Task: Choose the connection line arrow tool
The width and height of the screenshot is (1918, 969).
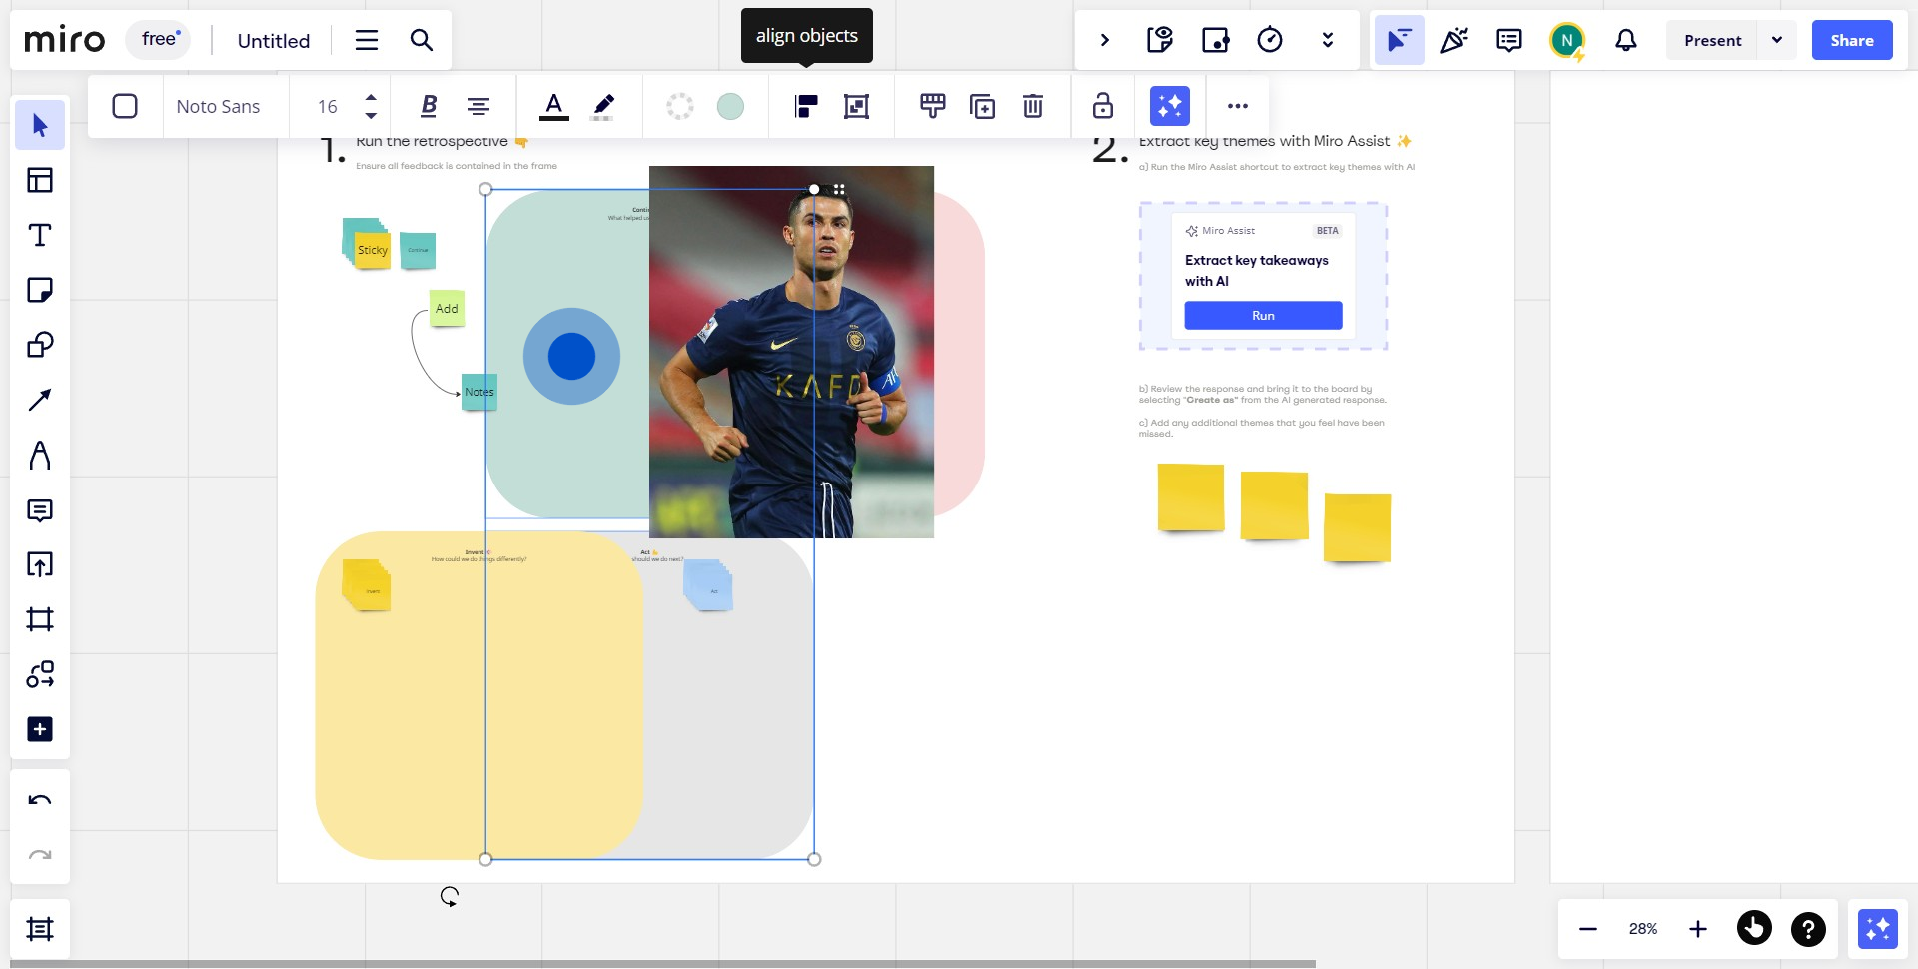Action: (x=40, y=400)
